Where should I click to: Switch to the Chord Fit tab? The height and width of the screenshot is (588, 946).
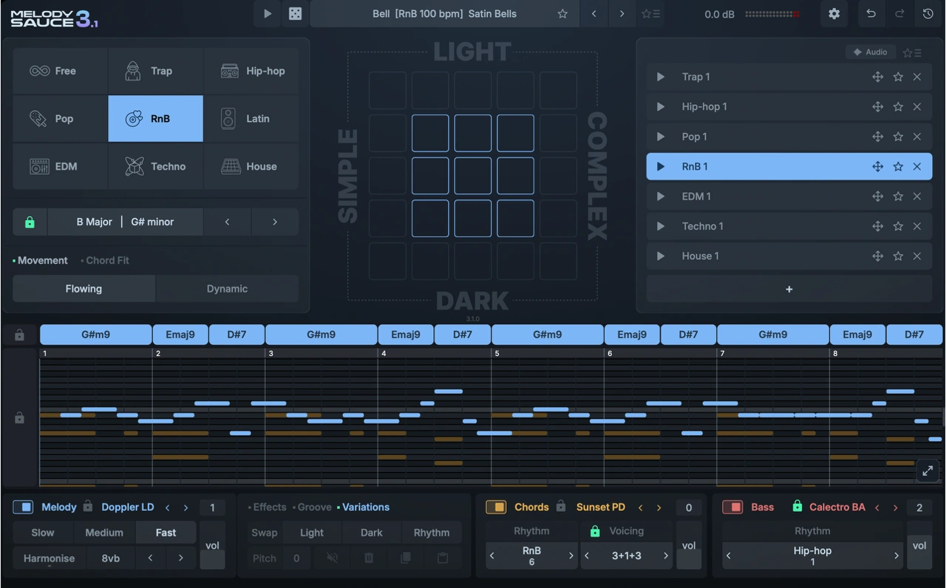107,260
